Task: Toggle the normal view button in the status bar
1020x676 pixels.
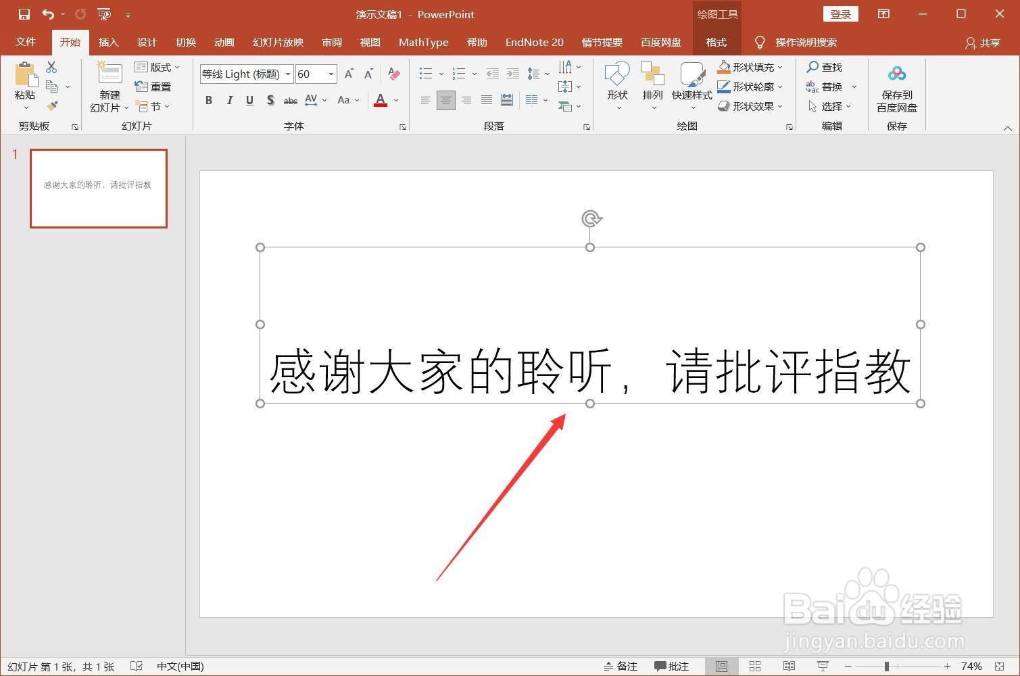Action: [721, 667]
